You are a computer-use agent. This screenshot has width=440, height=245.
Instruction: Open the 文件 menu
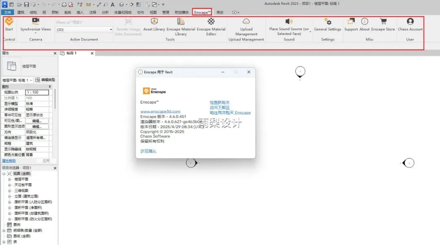tap(8, 12)
